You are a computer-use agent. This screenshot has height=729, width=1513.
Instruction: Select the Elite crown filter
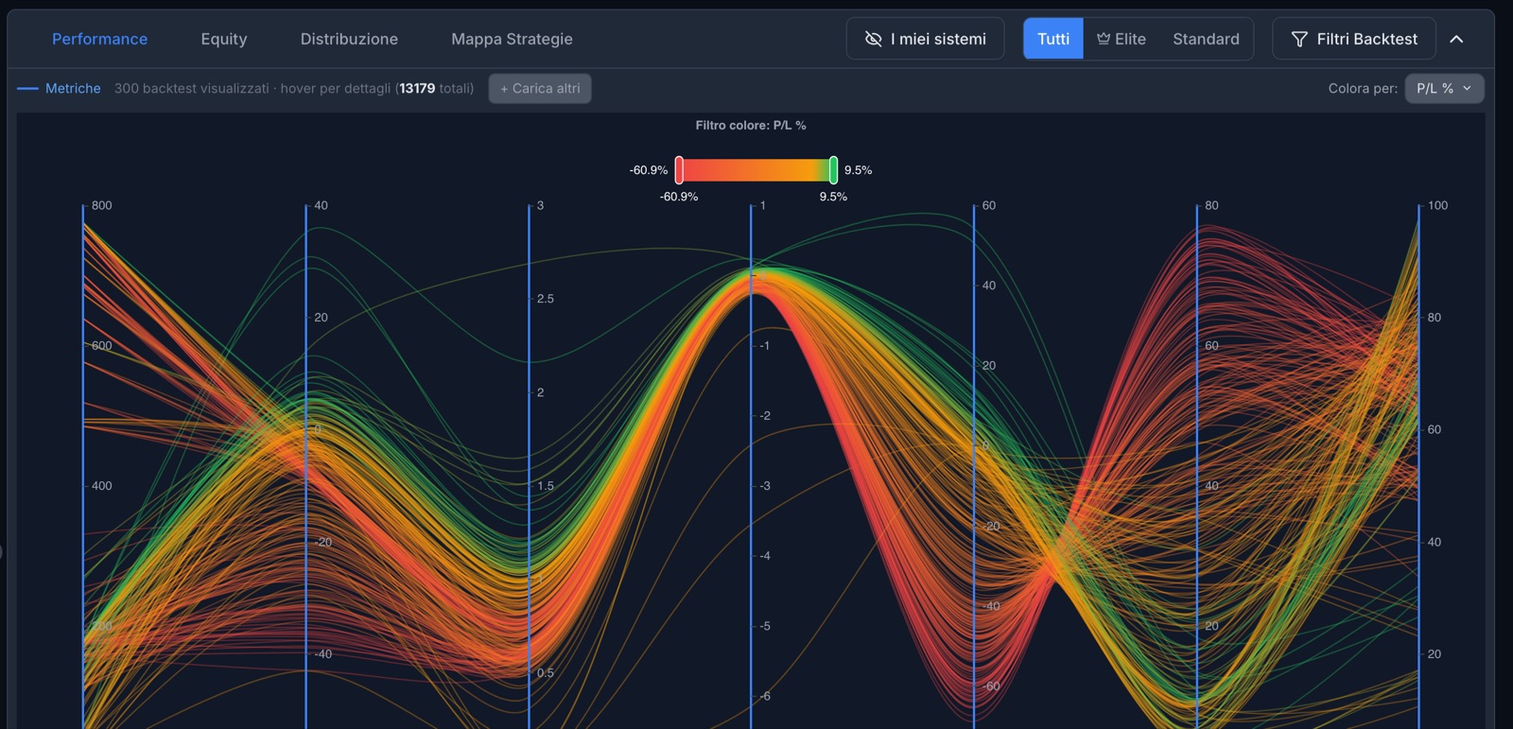coord(1122,39)
